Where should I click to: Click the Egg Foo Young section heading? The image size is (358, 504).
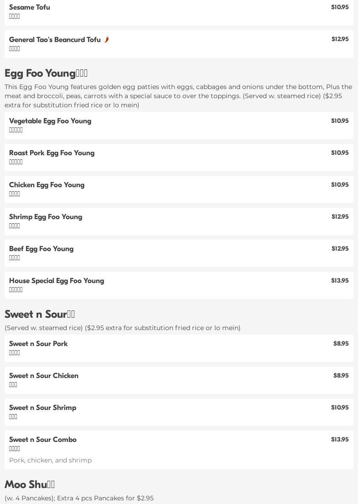tap(46, 73)
